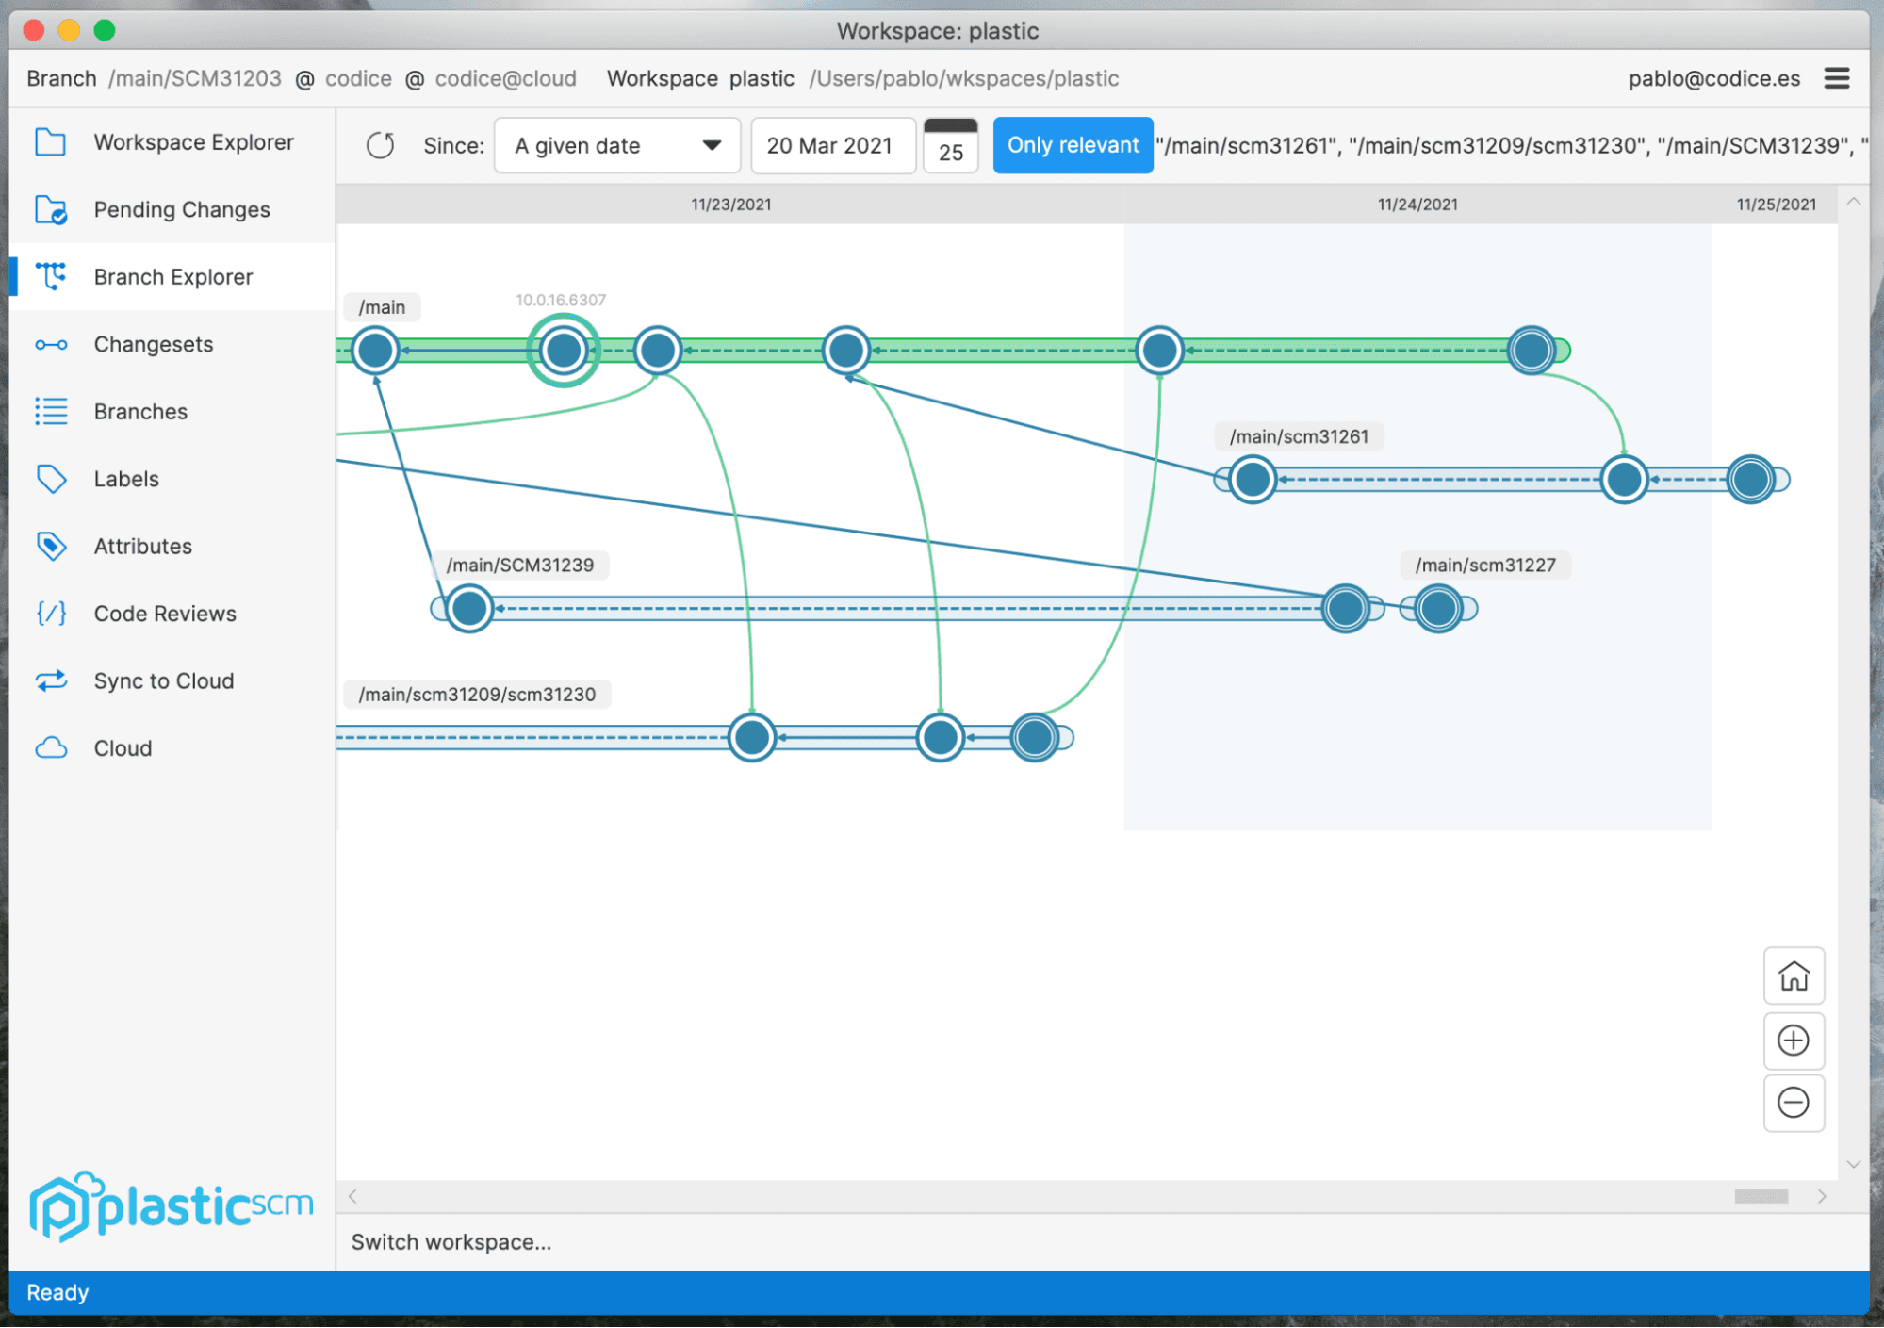Image resolution: width=1884 pixels, height=1328 pixels.
Task: Open the Changesets view
Action: coord(153,344)
